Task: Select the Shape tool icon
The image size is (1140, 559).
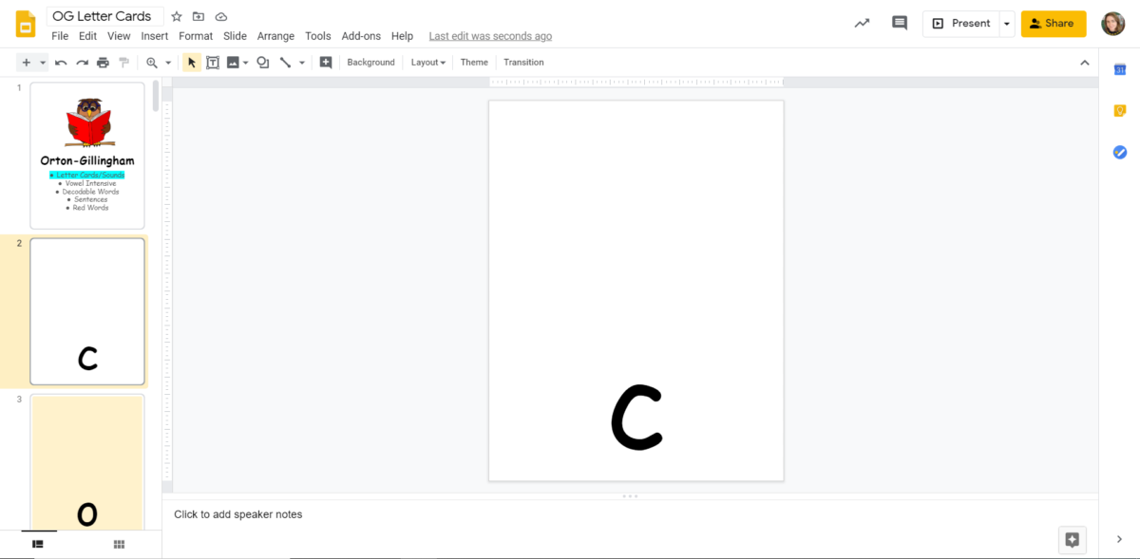Action: pos(263,63)
